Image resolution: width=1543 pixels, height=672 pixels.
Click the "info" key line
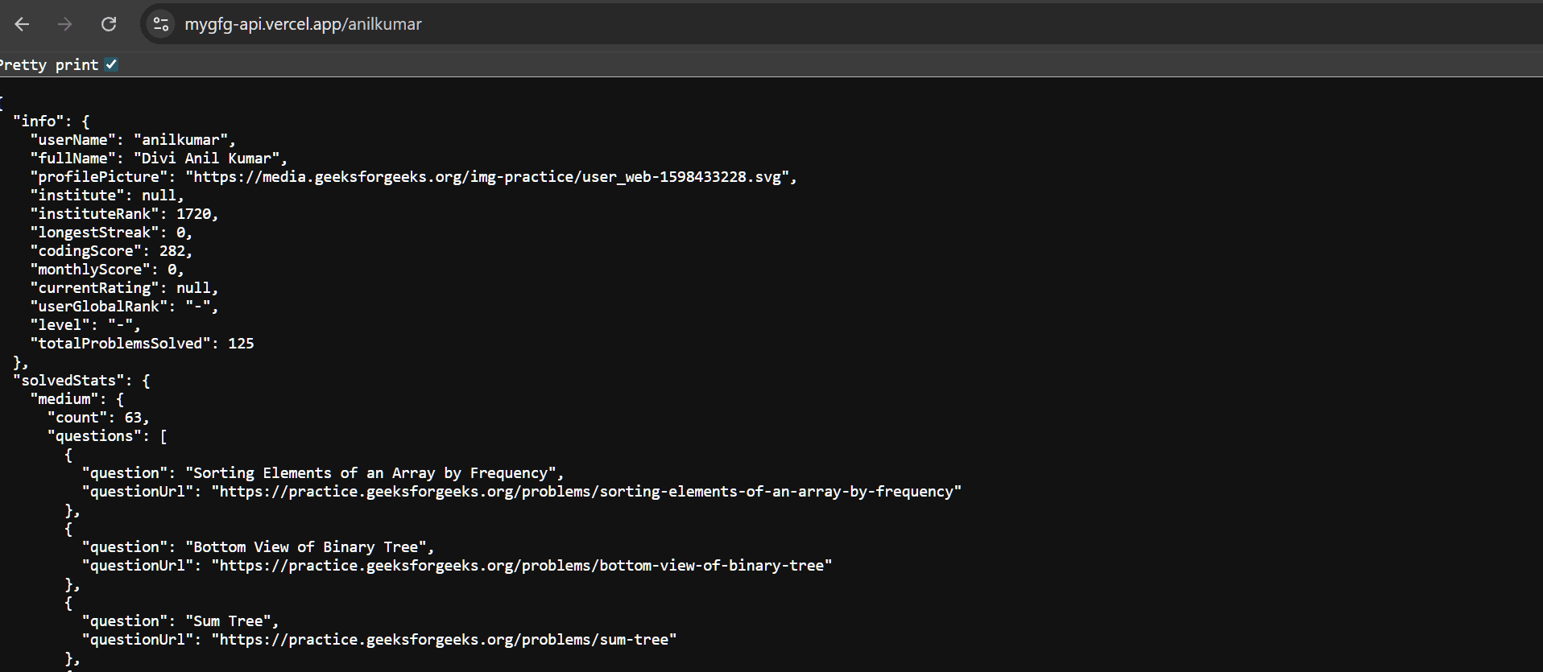click(52, 122)
